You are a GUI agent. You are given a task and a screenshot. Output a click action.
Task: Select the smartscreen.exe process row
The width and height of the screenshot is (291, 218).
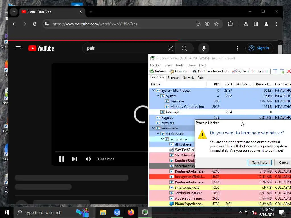[x=220, y=187]
